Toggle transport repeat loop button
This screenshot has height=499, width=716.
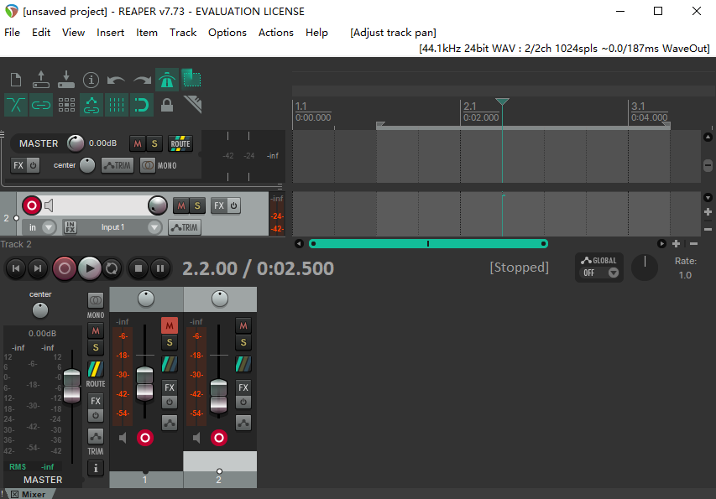pyautogui.click(x=112, y=268)
